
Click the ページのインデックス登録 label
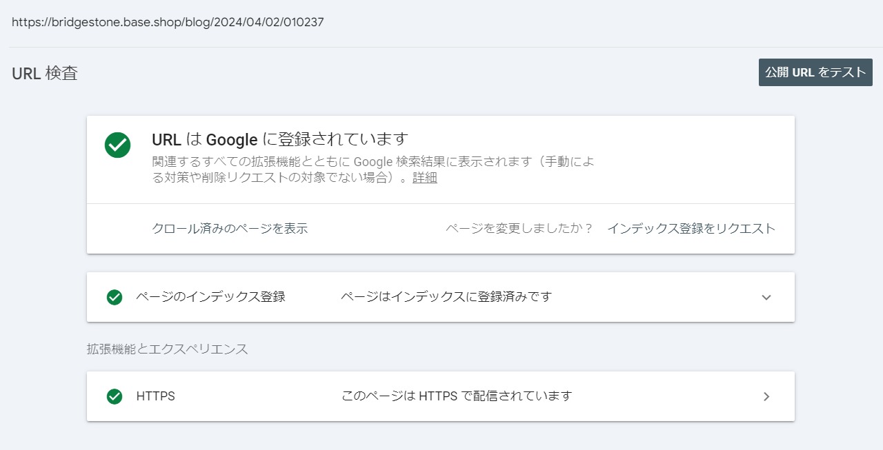point(210,297)
